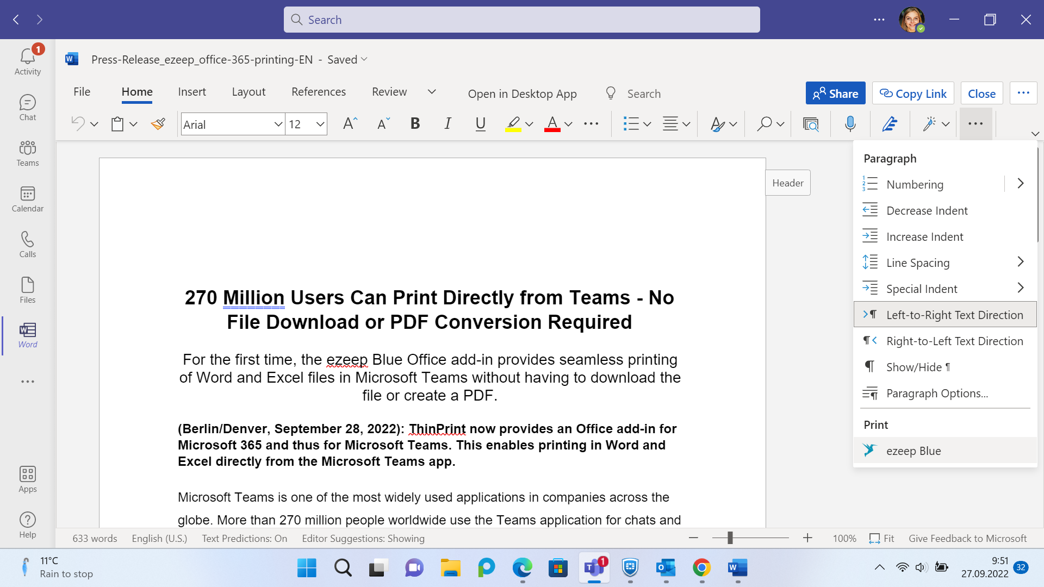
Task: Toggle underline formatting
Action: [x=480, y=124]
